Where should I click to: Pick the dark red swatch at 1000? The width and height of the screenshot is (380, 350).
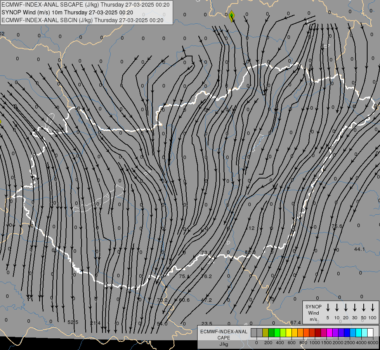(318, 332)
